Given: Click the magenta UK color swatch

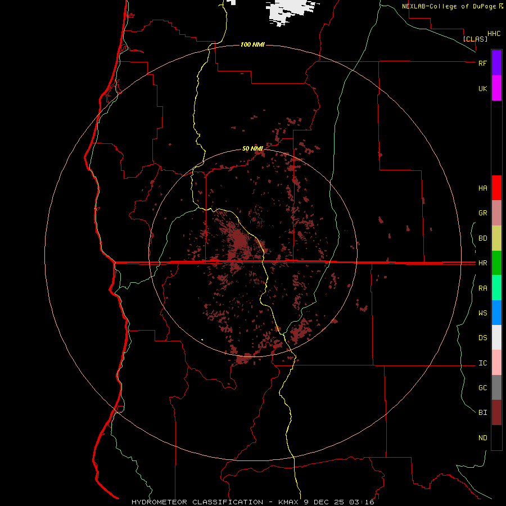Looking at the screenshot, I should pos(496,88).
